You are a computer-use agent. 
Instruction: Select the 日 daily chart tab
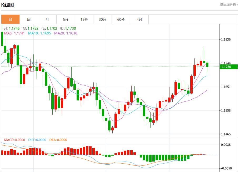pyautogui.click(x=10, y=19)
